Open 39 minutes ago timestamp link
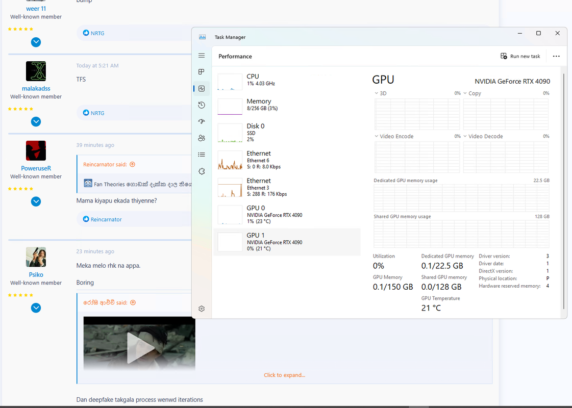 [95, 145]
